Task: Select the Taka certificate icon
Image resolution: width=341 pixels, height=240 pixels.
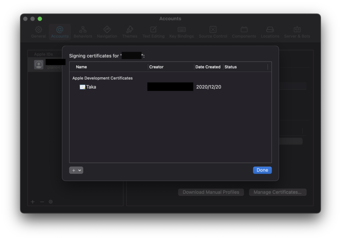Action: (x=83, y=87)
